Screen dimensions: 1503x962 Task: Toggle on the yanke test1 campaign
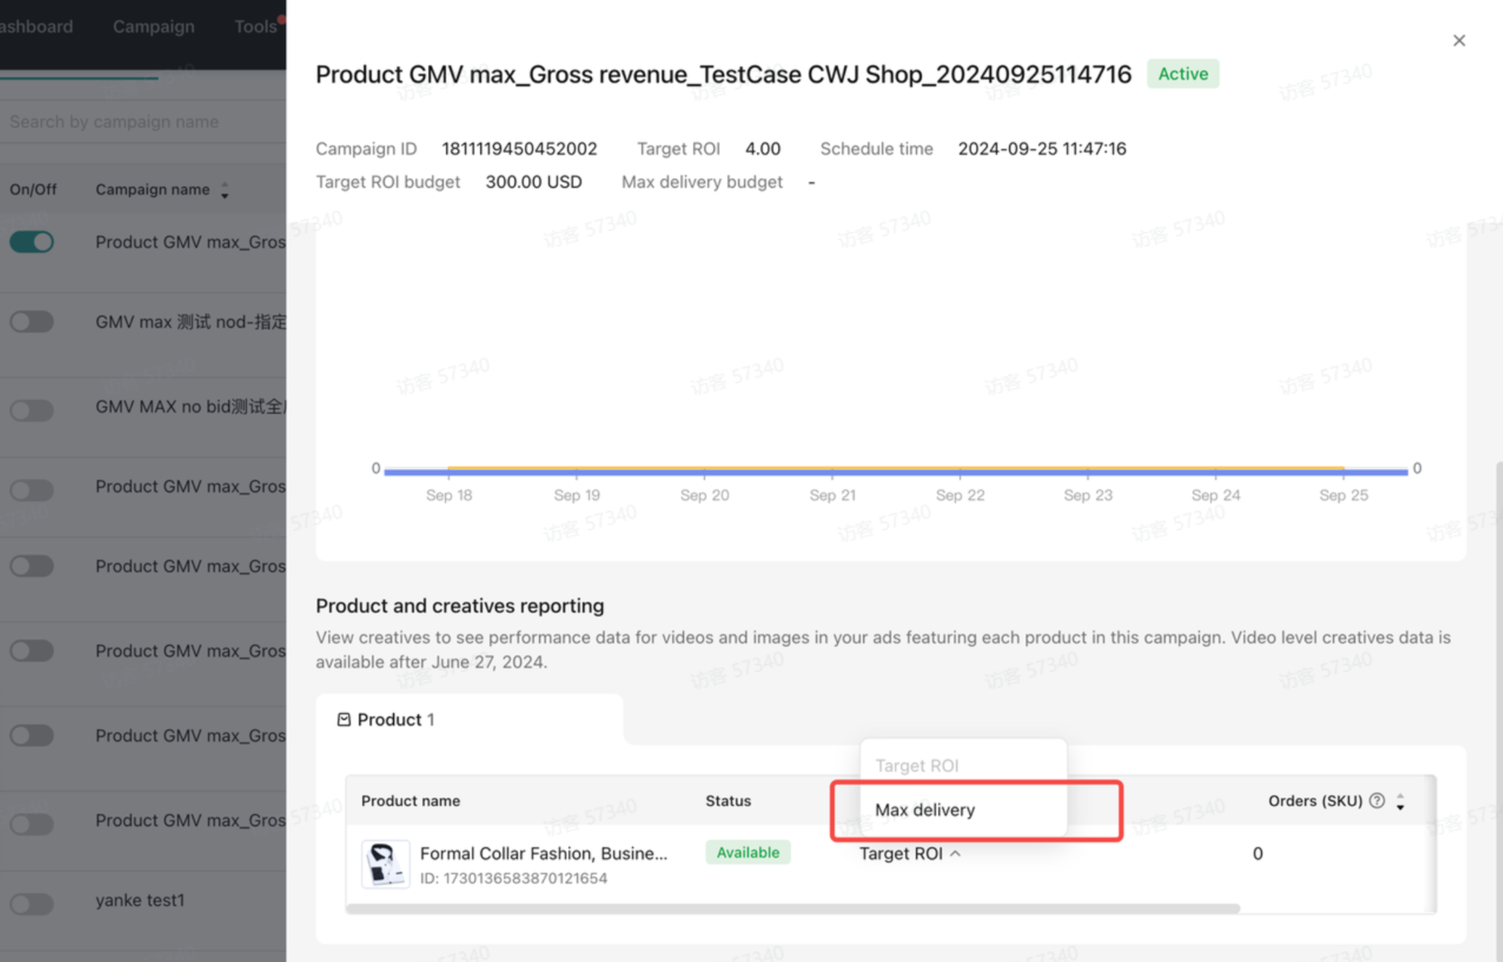pyautogui.click(x=32, y=904)
